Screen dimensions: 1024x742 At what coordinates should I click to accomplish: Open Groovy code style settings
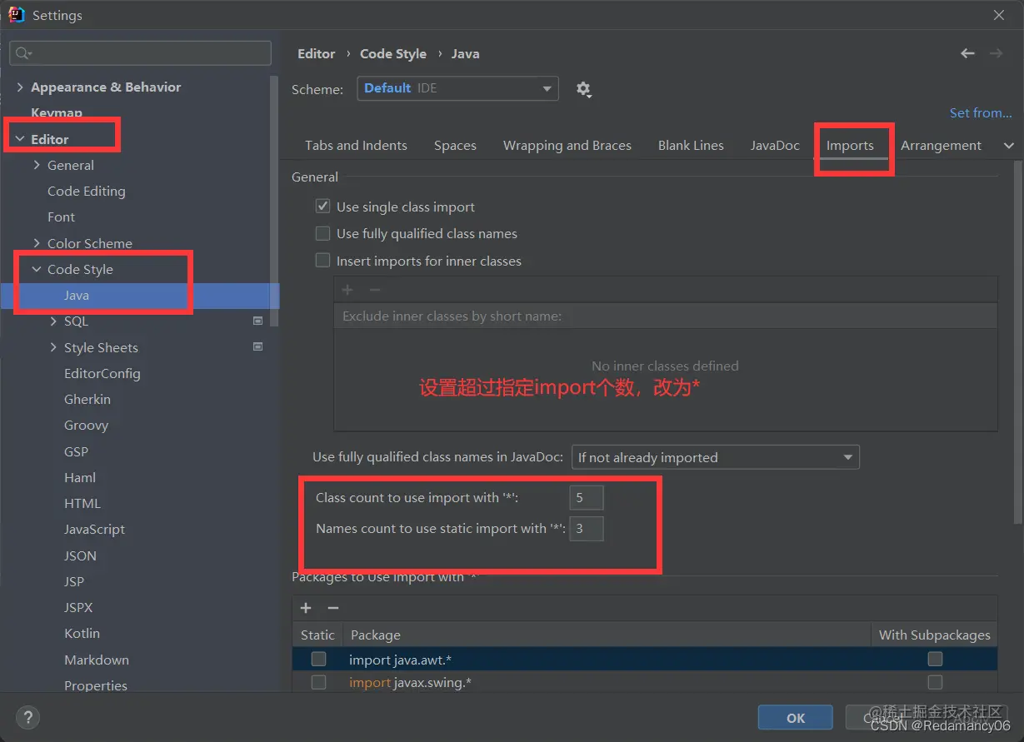(x=87, y=425)
